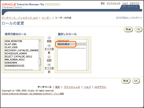Click the double-arrow すべて移動 icon
Viewport: 144px width, 108px height.
[x=49, y=46]
